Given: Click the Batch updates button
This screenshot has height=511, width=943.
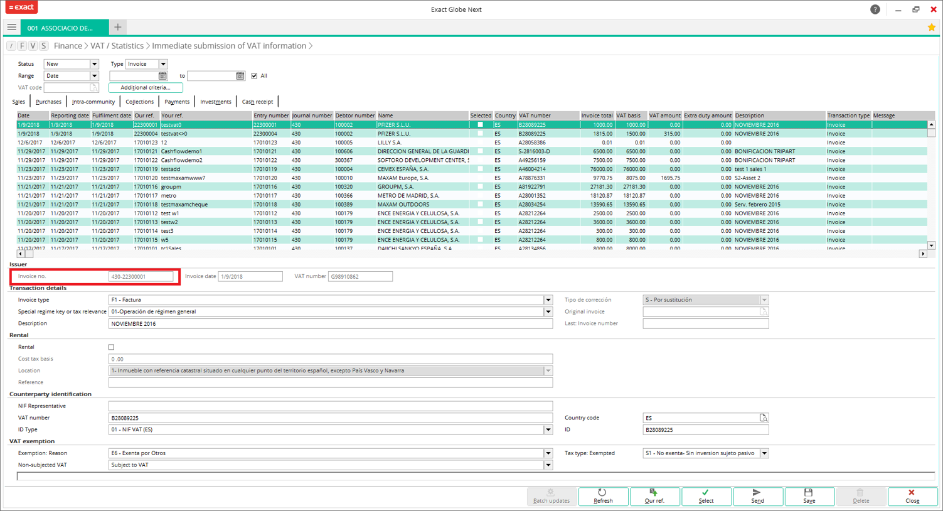Looking at the screenshot, I should click(x=551, y=496).
